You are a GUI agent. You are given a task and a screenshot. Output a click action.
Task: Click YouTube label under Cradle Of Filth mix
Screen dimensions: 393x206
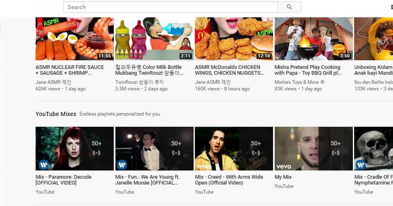[x=364, y=192]
